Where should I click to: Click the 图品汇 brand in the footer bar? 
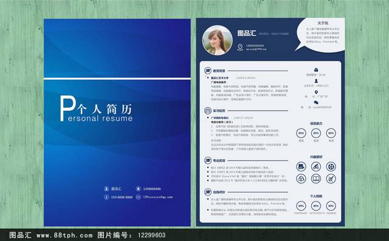(20, 236)
